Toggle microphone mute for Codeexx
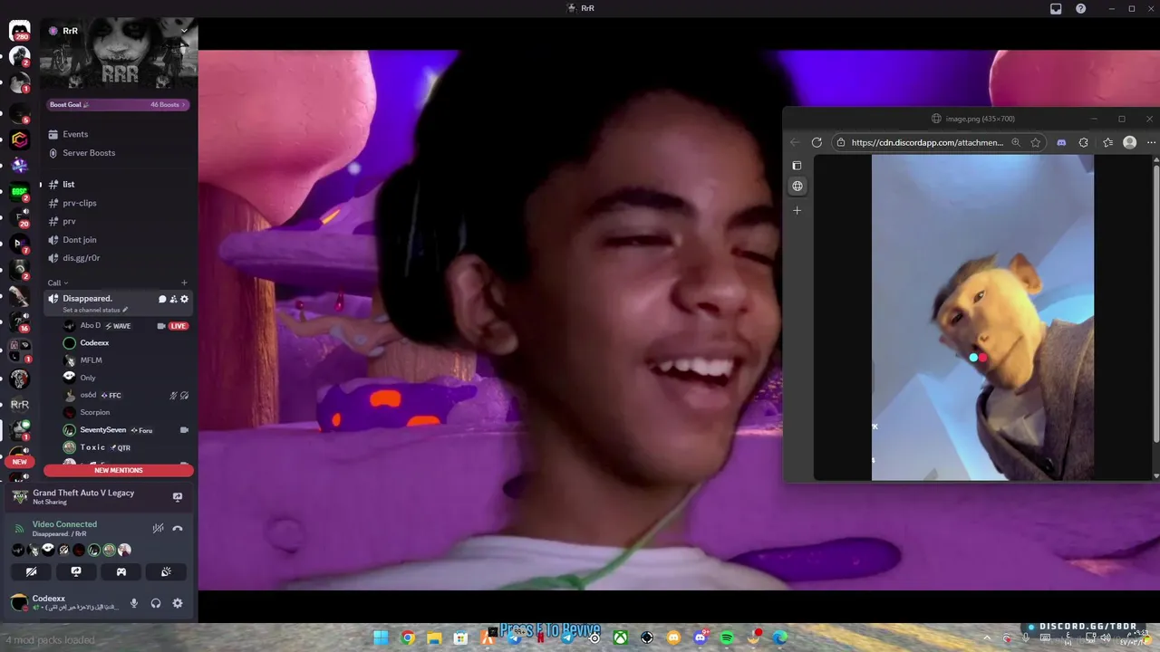This screenshot has height=652, width=1160. [134, 603]
